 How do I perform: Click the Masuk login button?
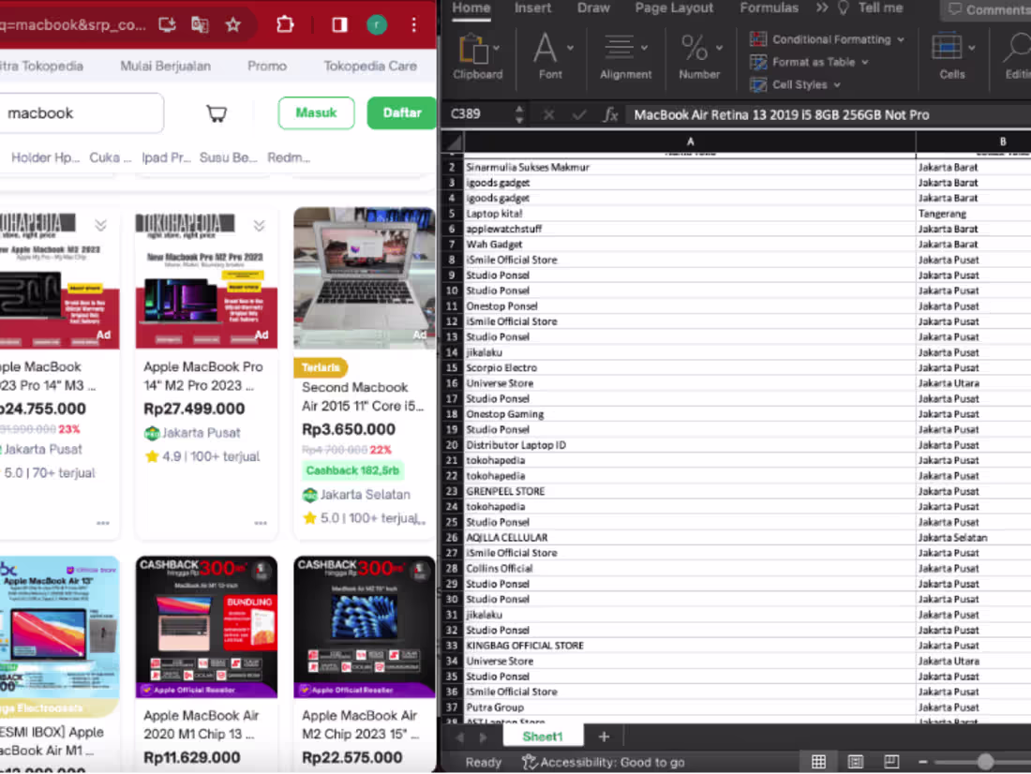click(316, 113)
